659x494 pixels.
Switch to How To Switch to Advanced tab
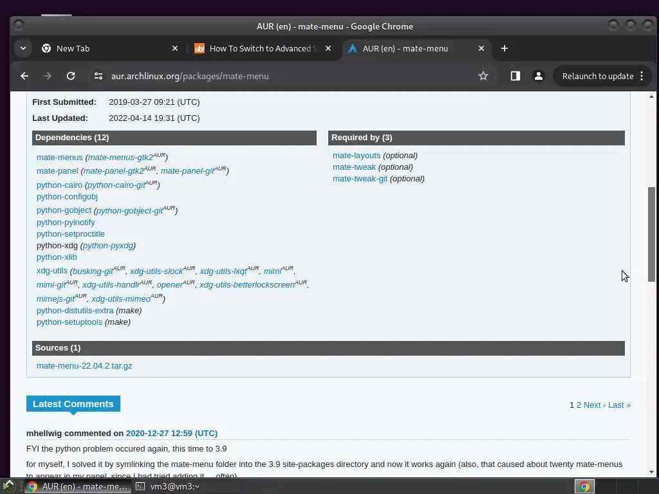coord(263,48)
